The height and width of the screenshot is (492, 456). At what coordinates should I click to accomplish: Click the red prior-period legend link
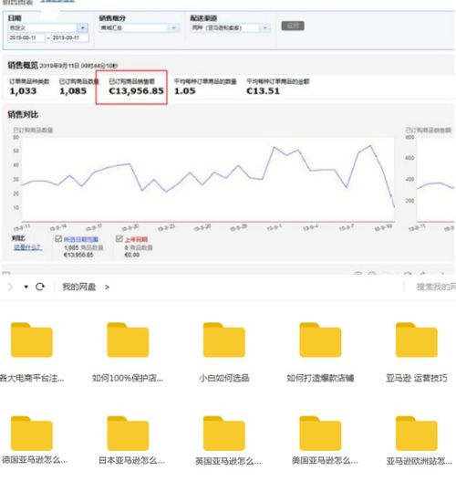click(x=136, y=239)
